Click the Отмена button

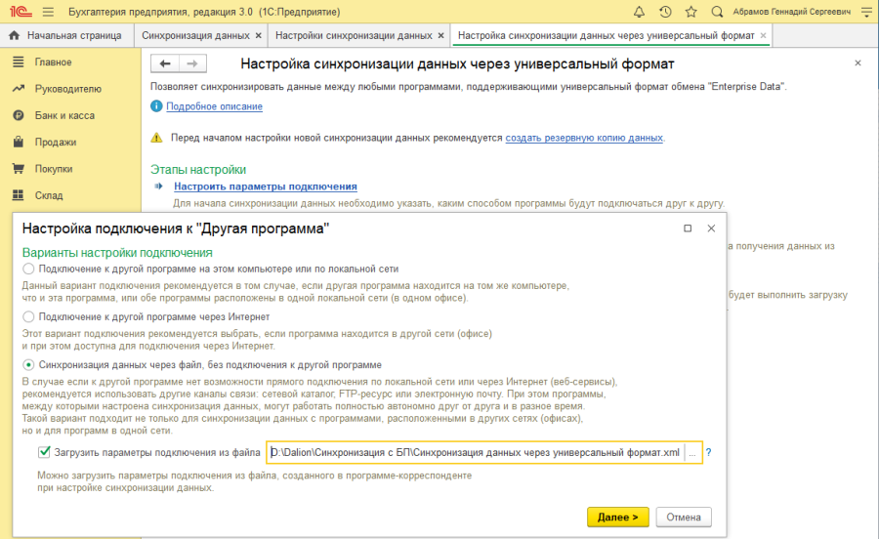point(684,518)
